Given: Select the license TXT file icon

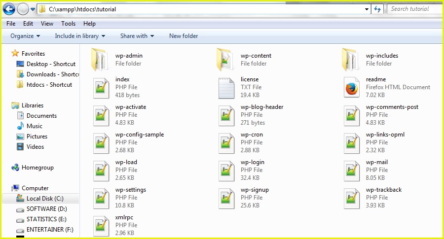Looking at the screenshot, I should coord(226,88).
